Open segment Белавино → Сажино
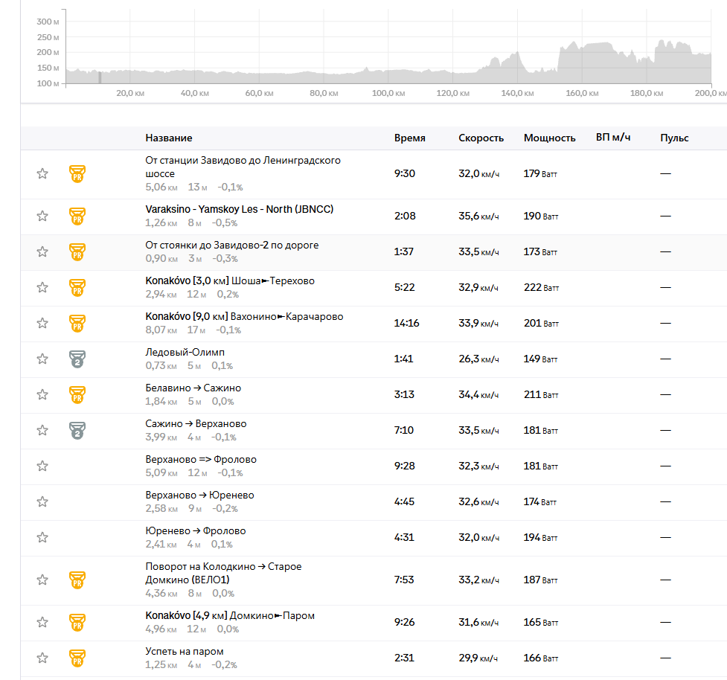727x680 pixels. 193,388
